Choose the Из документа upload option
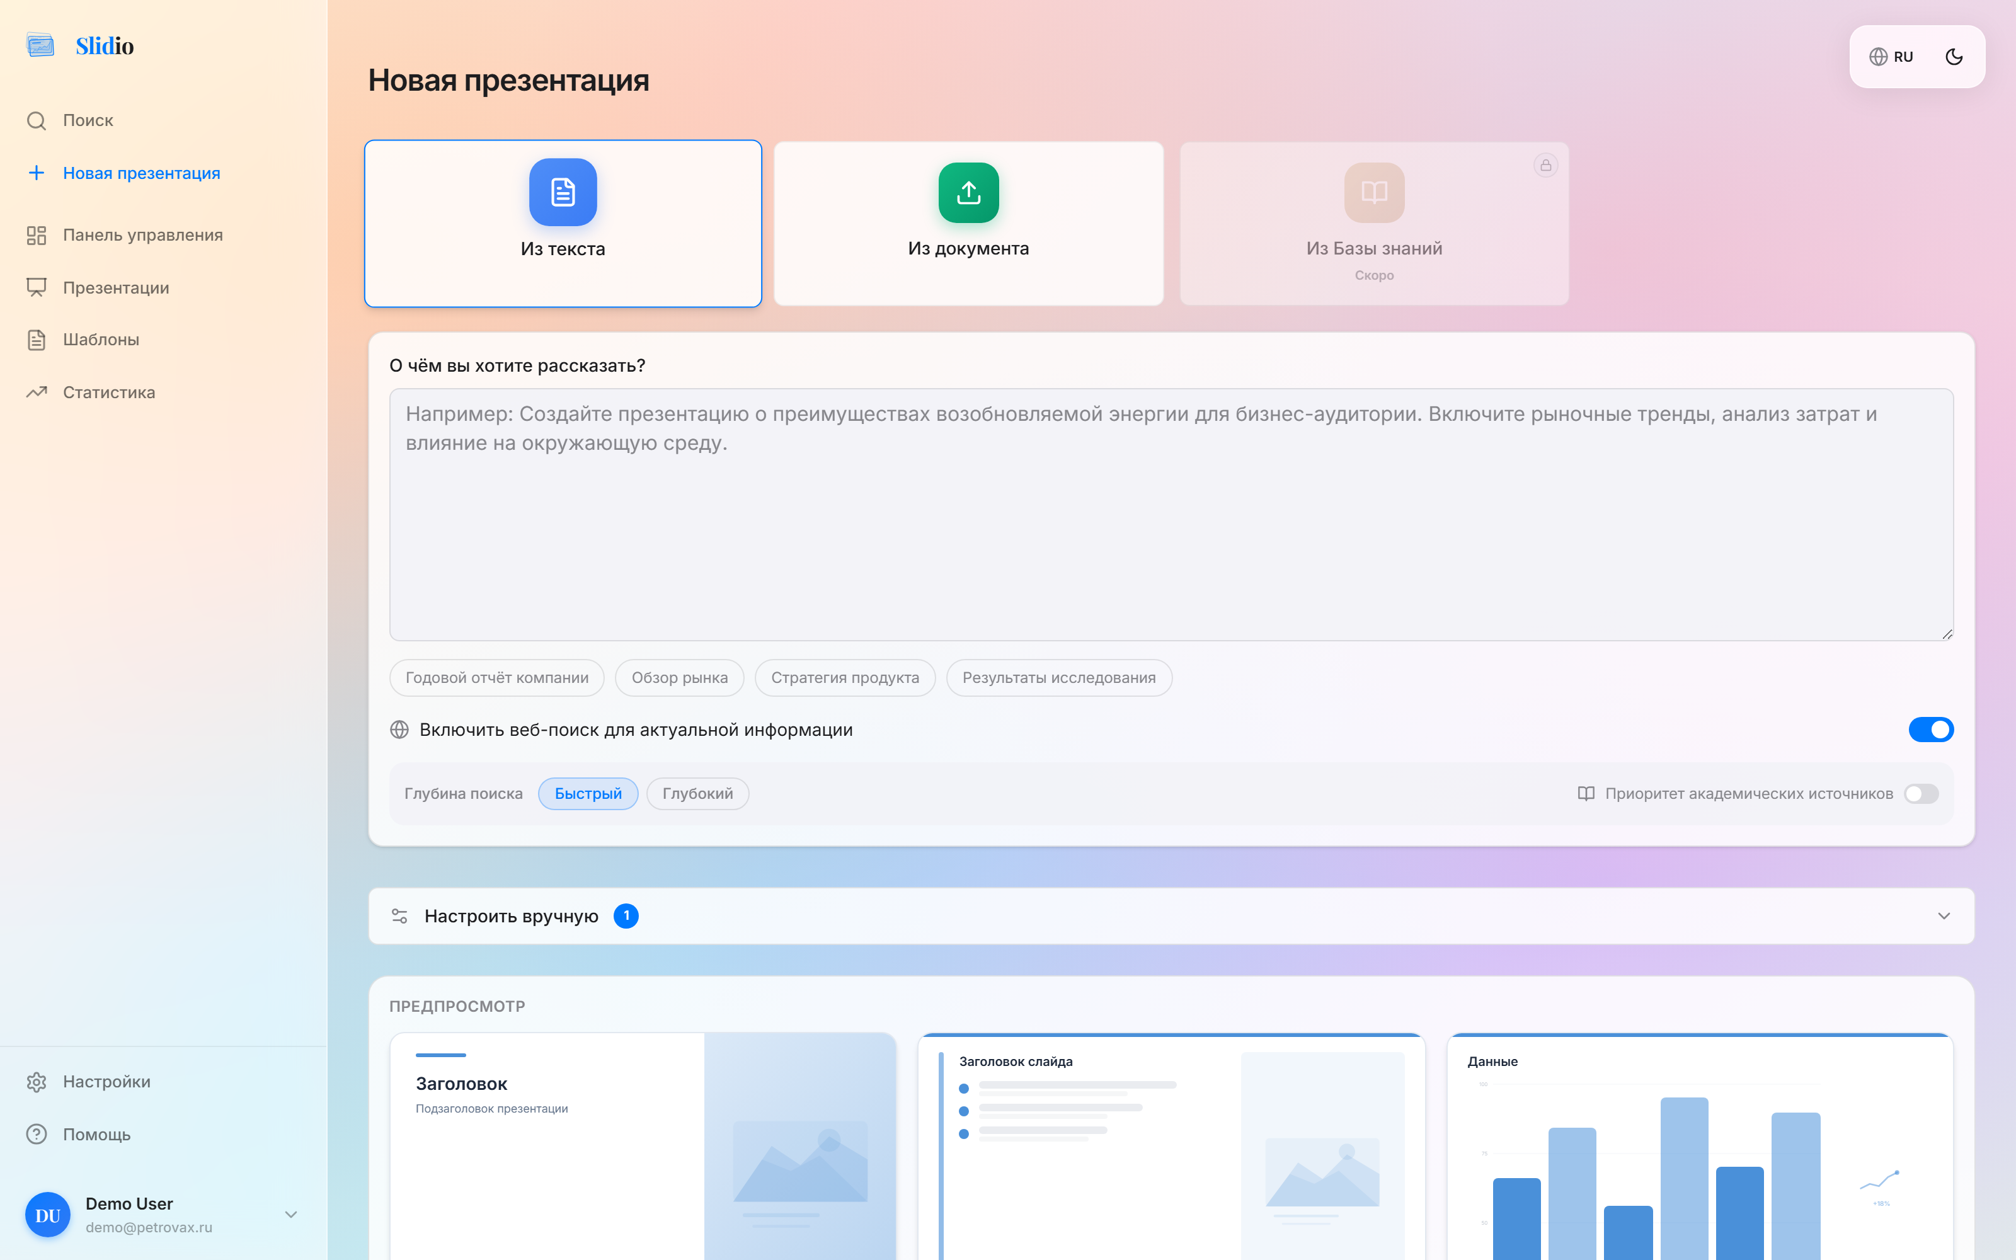The height and width of the screenshot is (1260, 2016). (968, 223)
